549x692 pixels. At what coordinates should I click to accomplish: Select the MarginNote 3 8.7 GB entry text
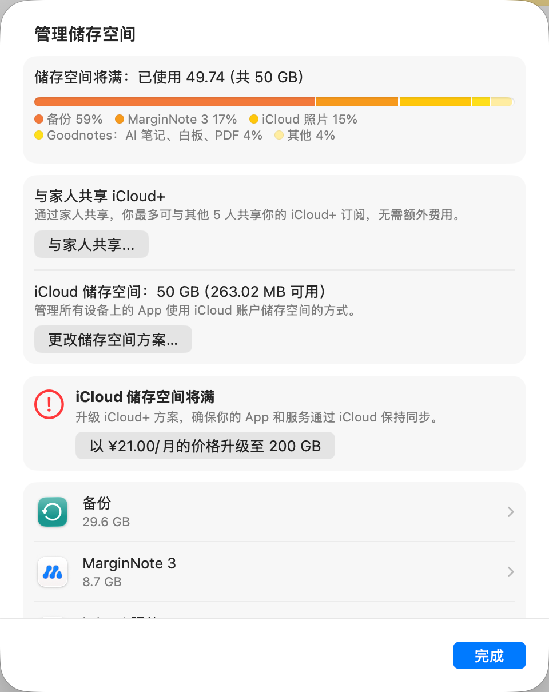click(129, 572)
